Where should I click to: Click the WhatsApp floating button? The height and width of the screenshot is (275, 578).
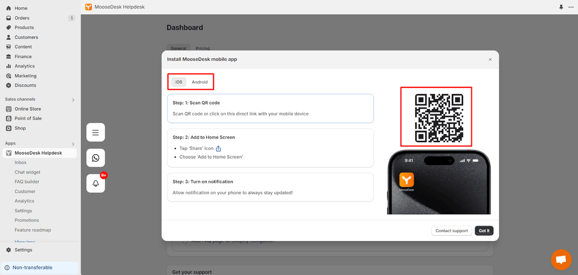coord(96,158)
